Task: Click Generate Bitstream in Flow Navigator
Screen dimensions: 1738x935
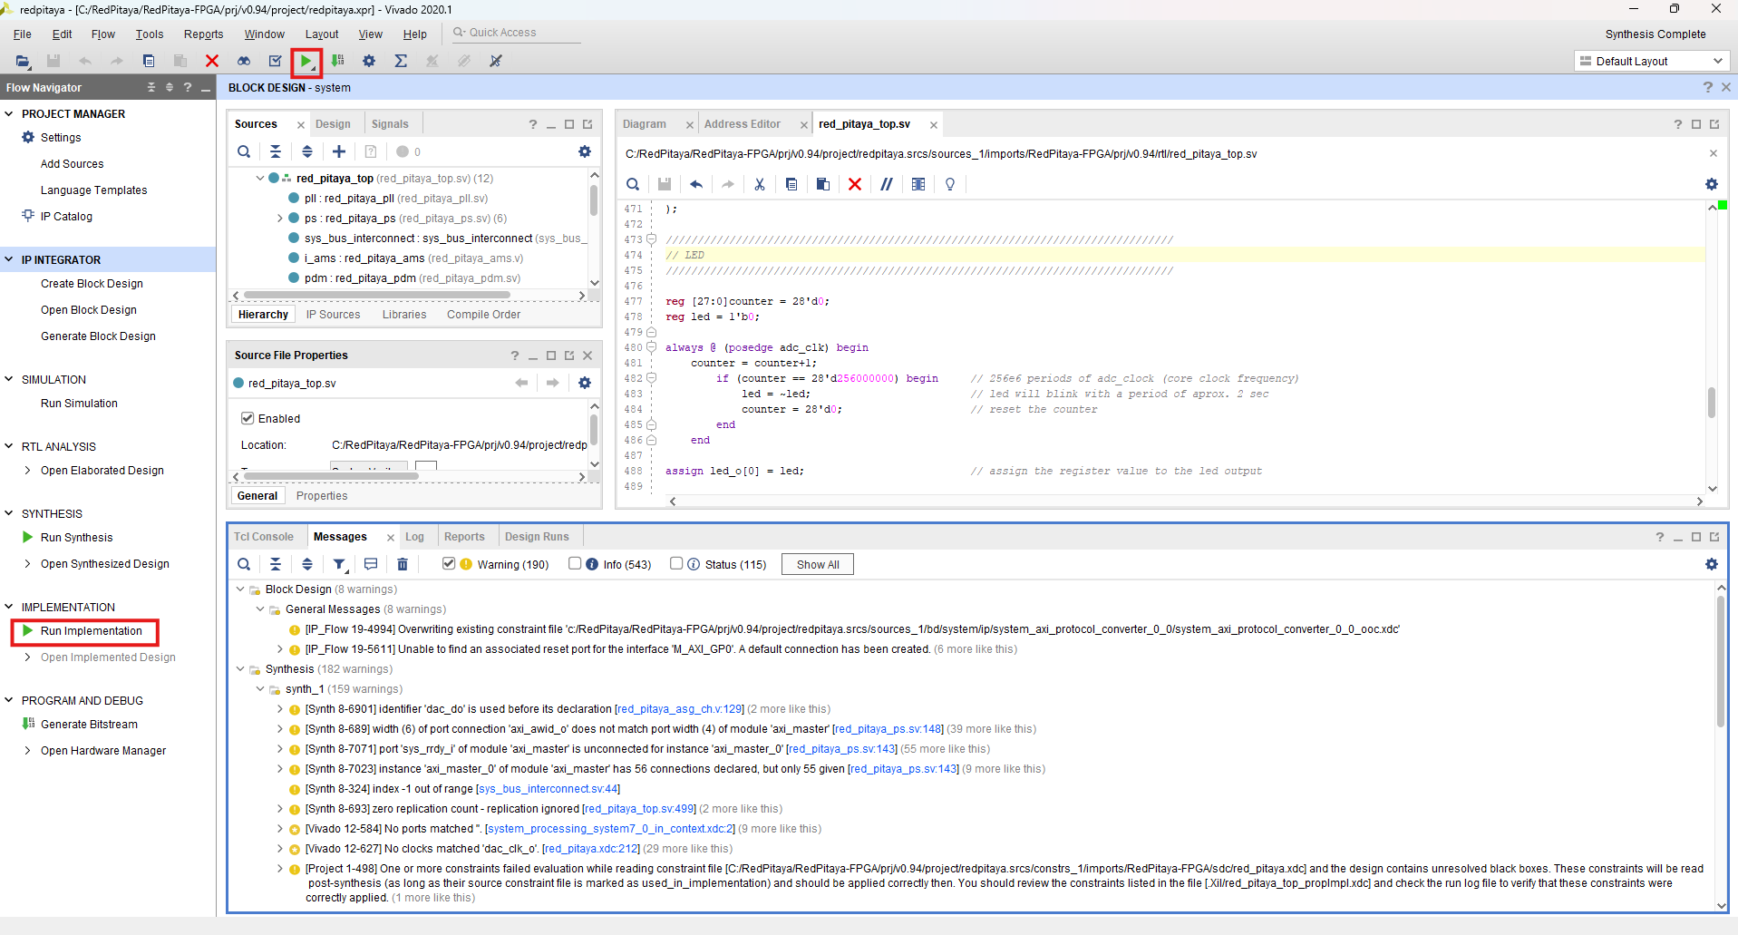Action: [x=90, y=724]
